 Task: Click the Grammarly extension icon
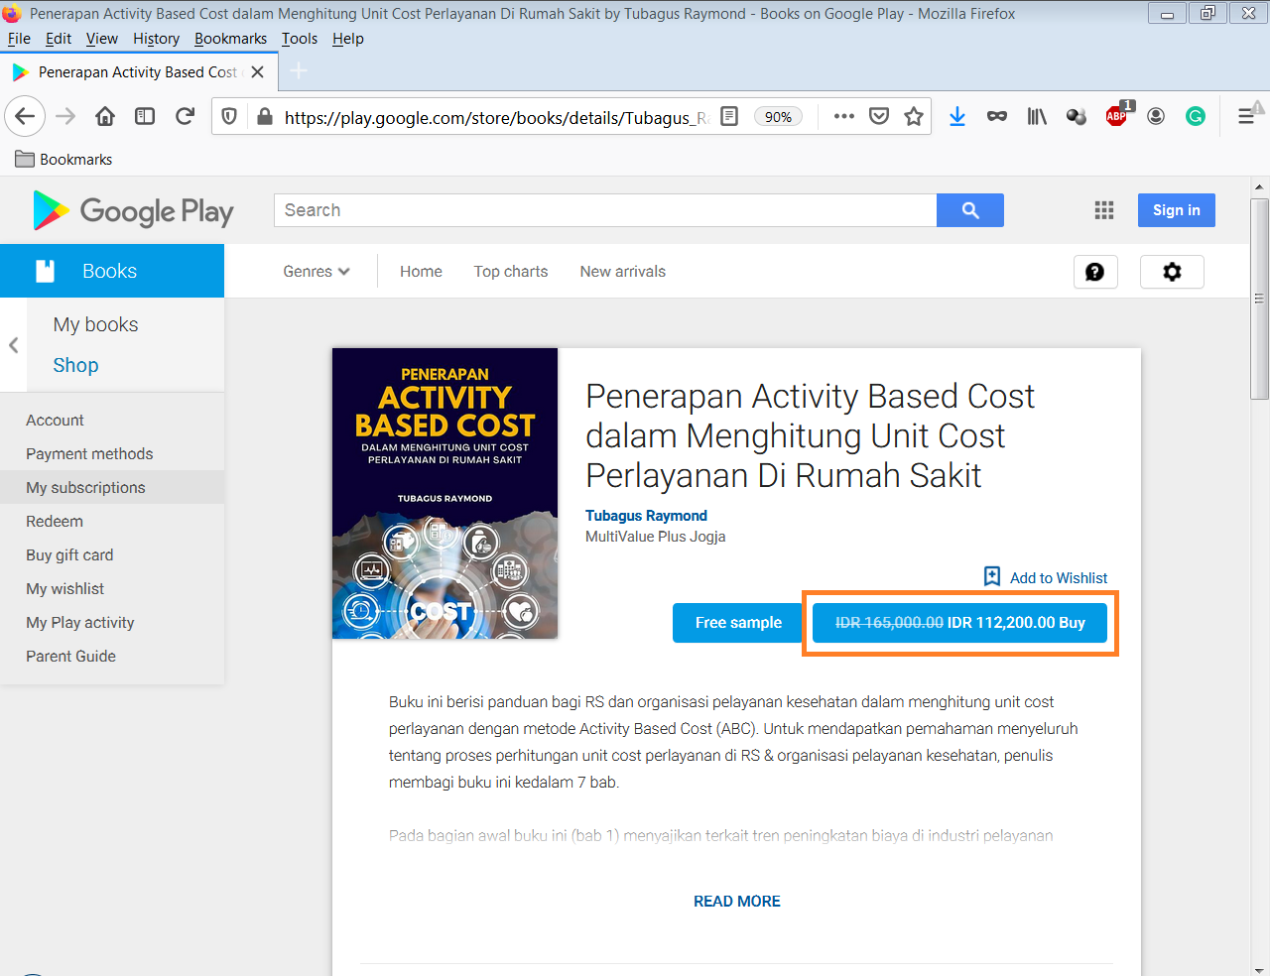coord(1196,117)
